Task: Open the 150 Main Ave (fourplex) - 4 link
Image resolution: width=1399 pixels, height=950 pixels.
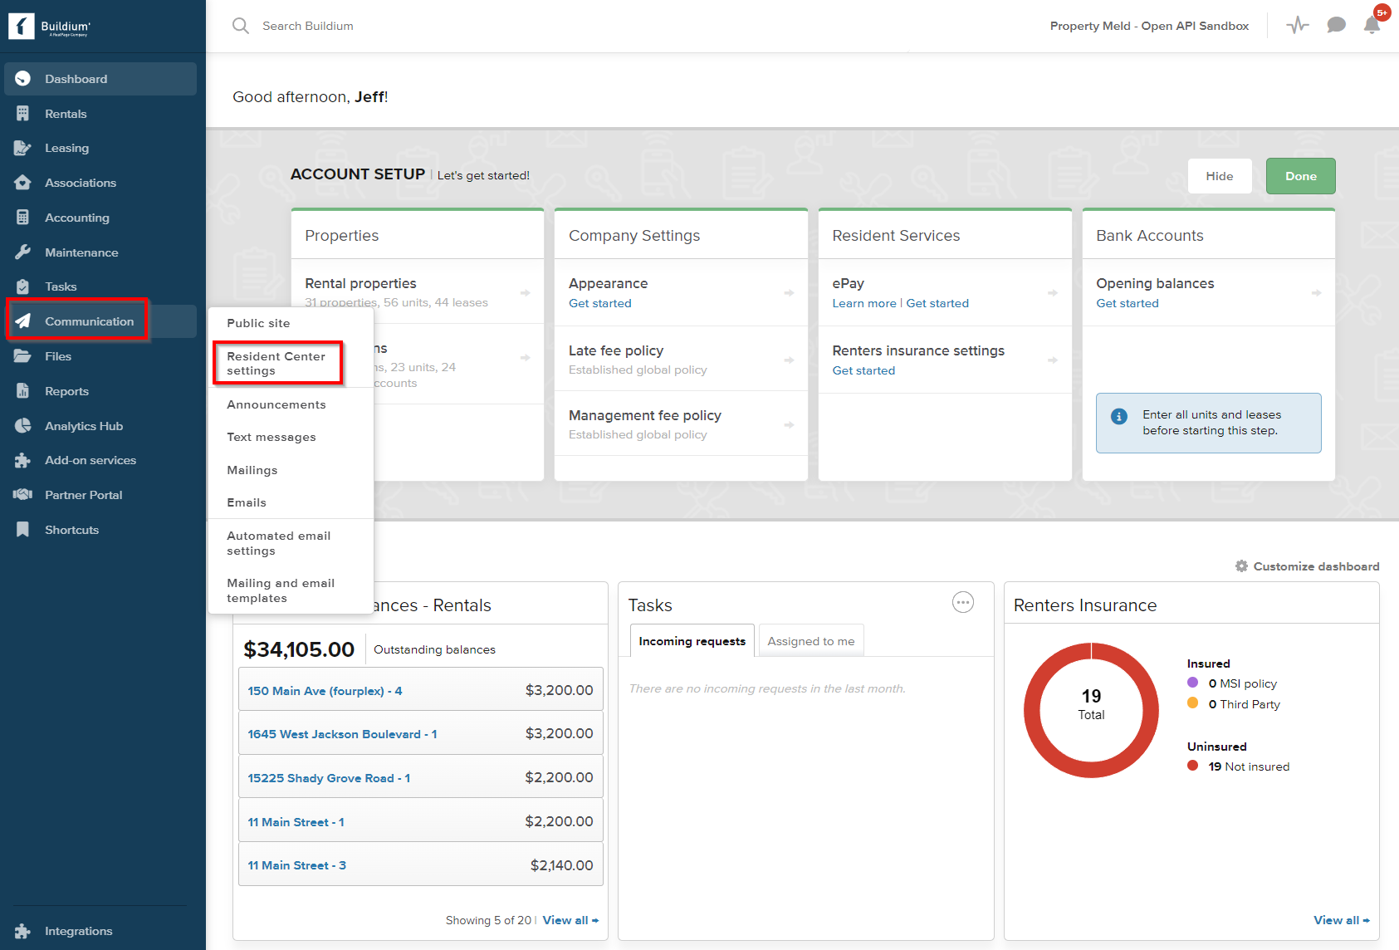Action: pyautogui.click(x=325, y=691)
